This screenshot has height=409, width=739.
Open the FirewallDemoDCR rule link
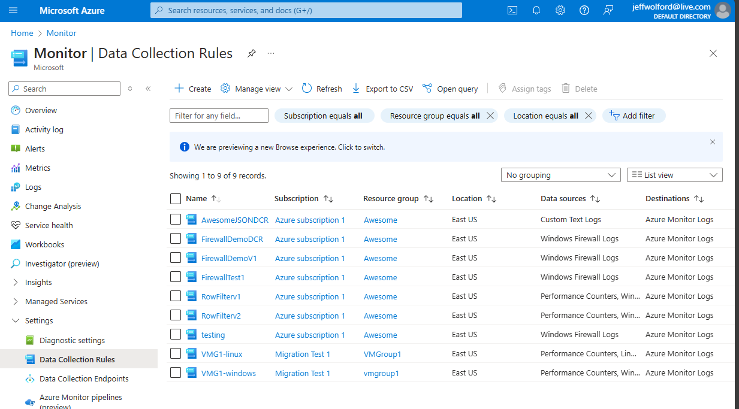click(232, 240)
